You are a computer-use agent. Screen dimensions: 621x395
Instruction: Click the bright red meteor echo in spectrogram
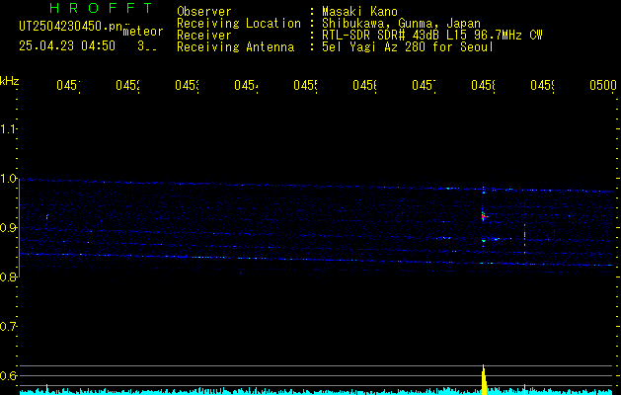[x=484, y=216]
